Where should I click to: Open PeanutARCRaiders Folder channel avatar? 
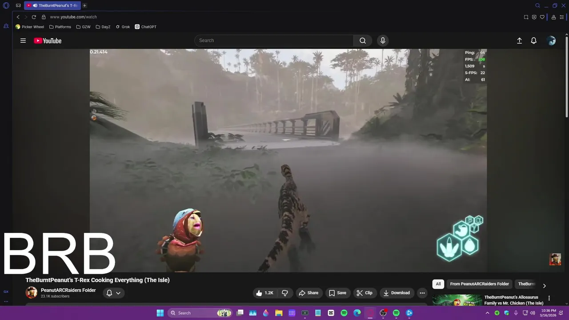pos(32,292)
